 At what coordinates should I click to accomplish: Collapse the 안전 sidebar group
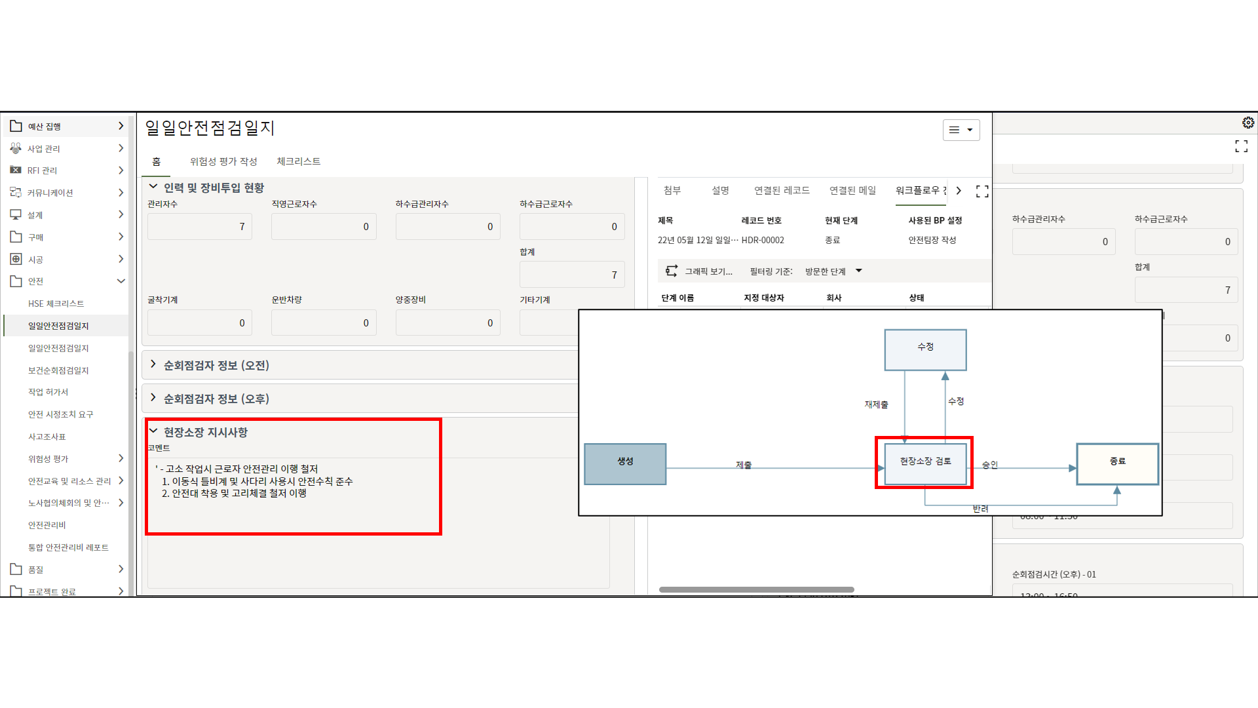[x=121, y=281]
